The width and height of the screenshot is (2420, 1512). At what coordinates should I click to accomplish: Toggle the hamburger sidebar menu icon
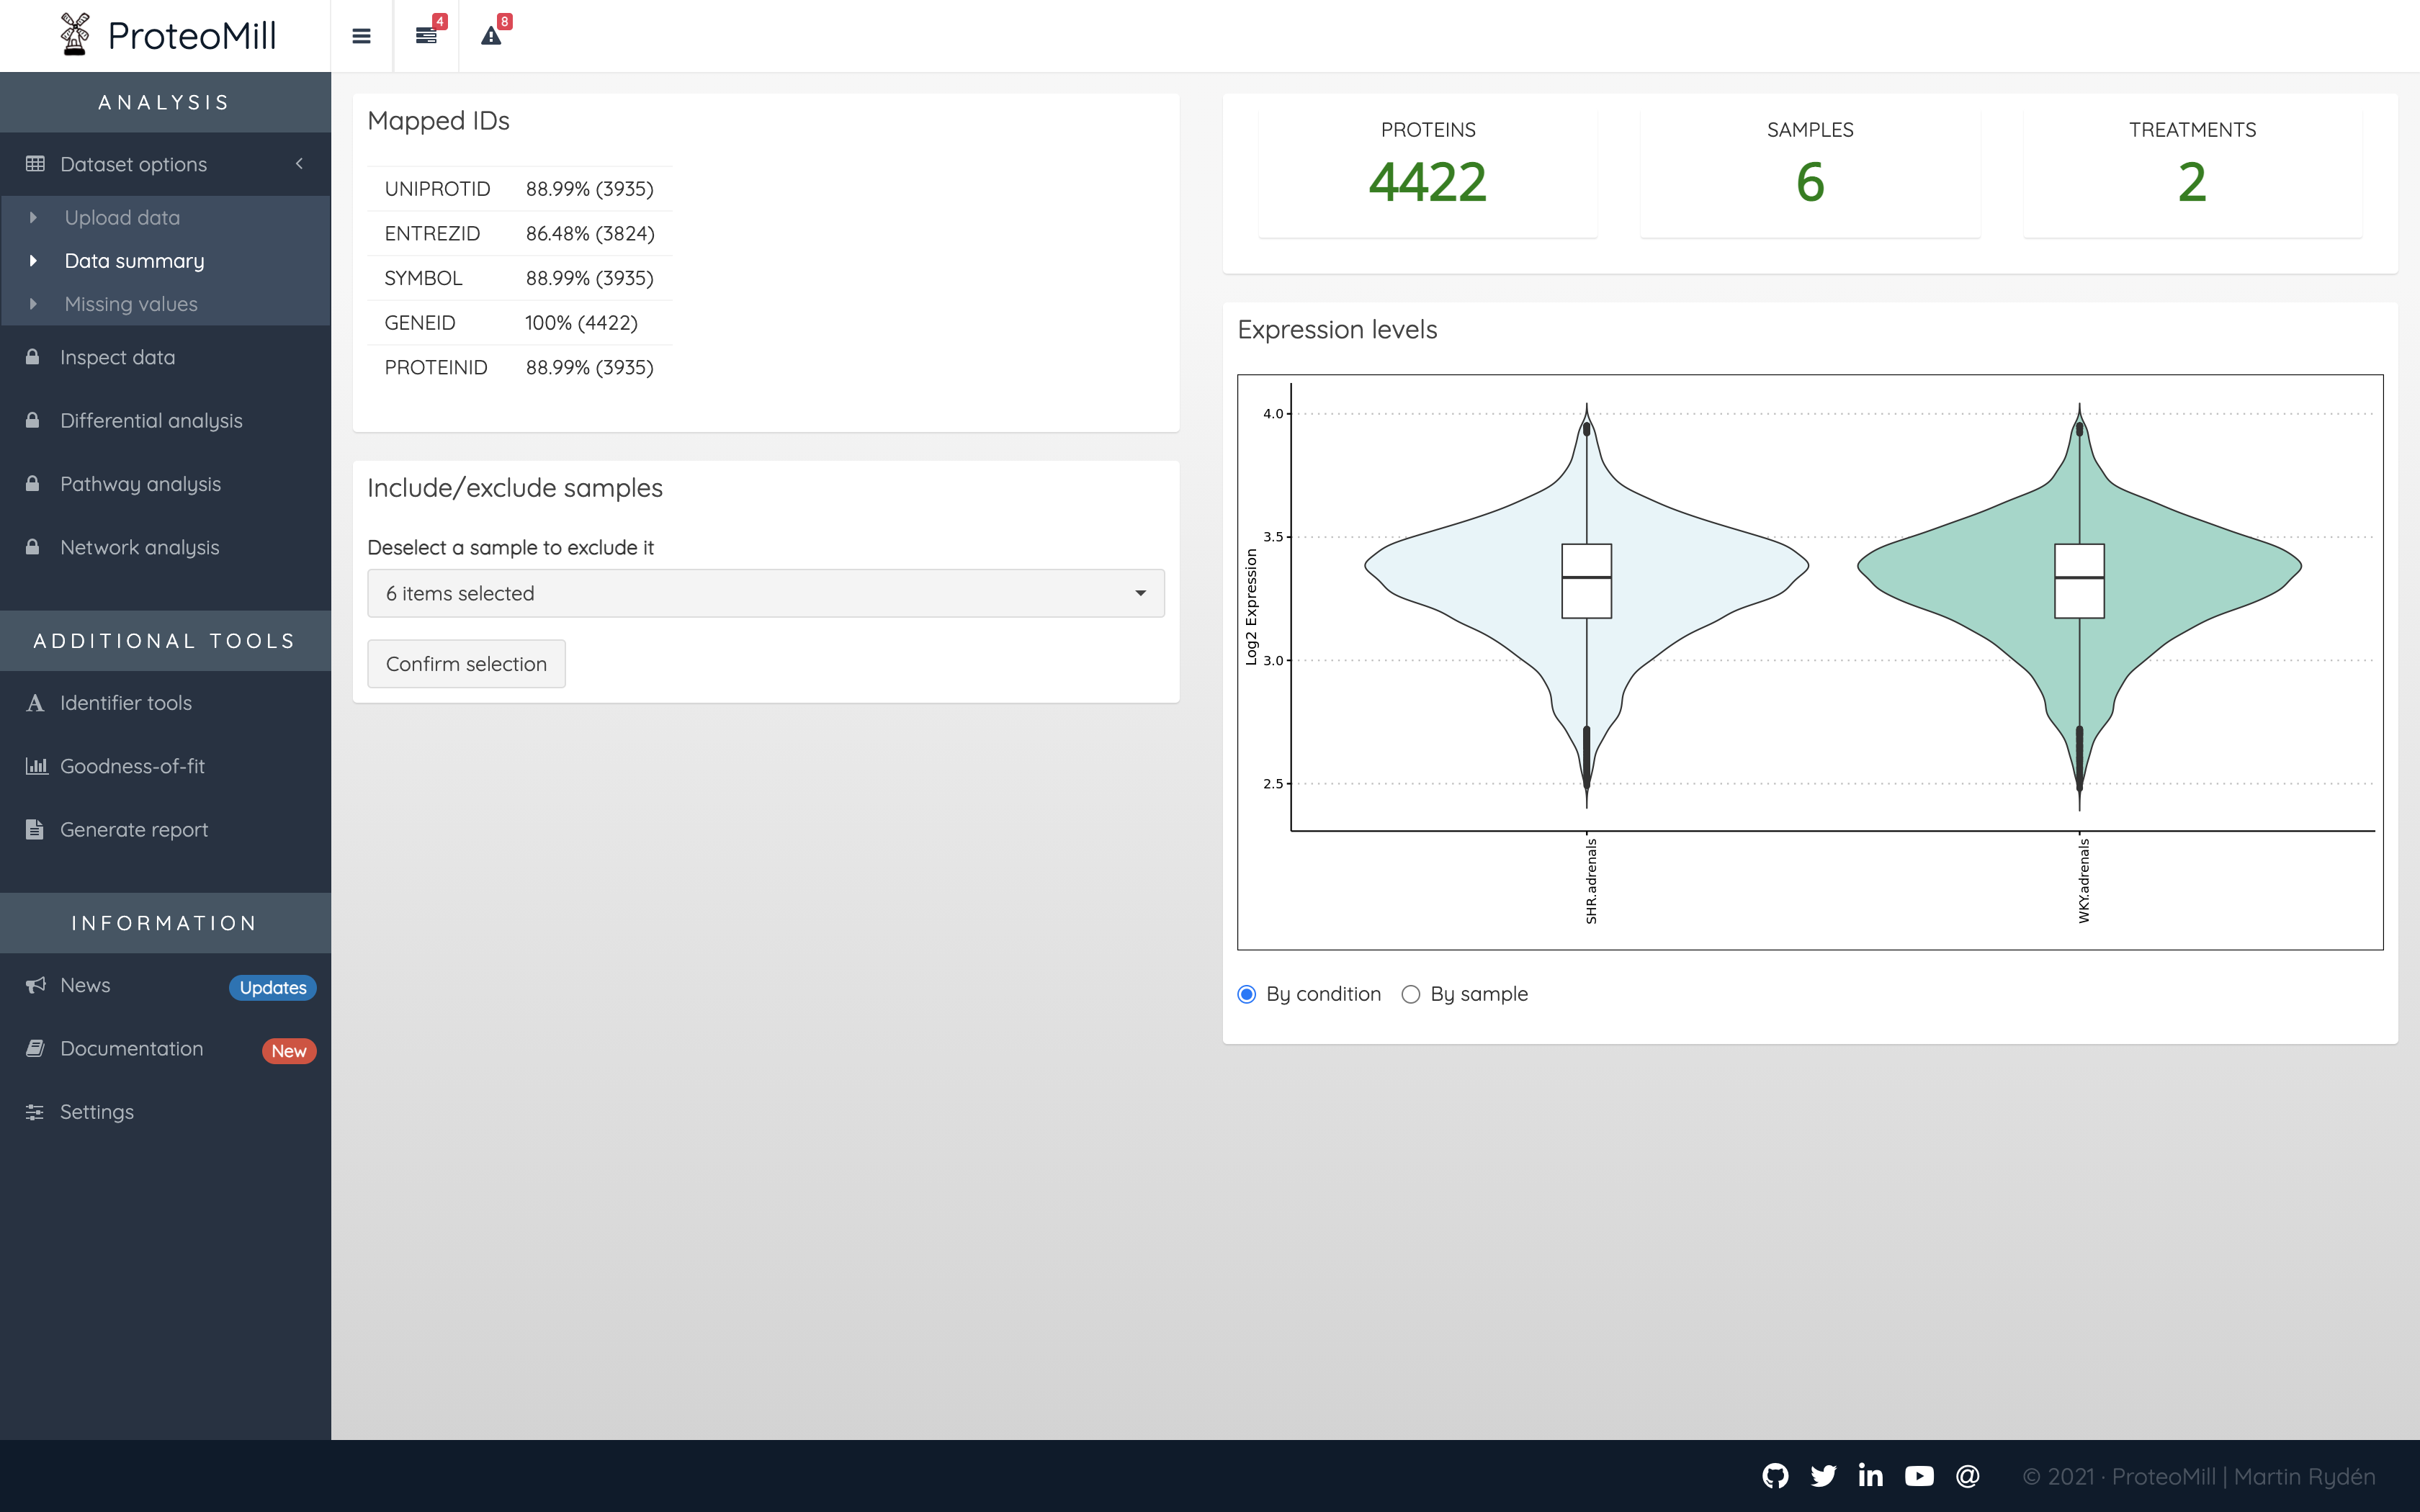click(361, 36)
